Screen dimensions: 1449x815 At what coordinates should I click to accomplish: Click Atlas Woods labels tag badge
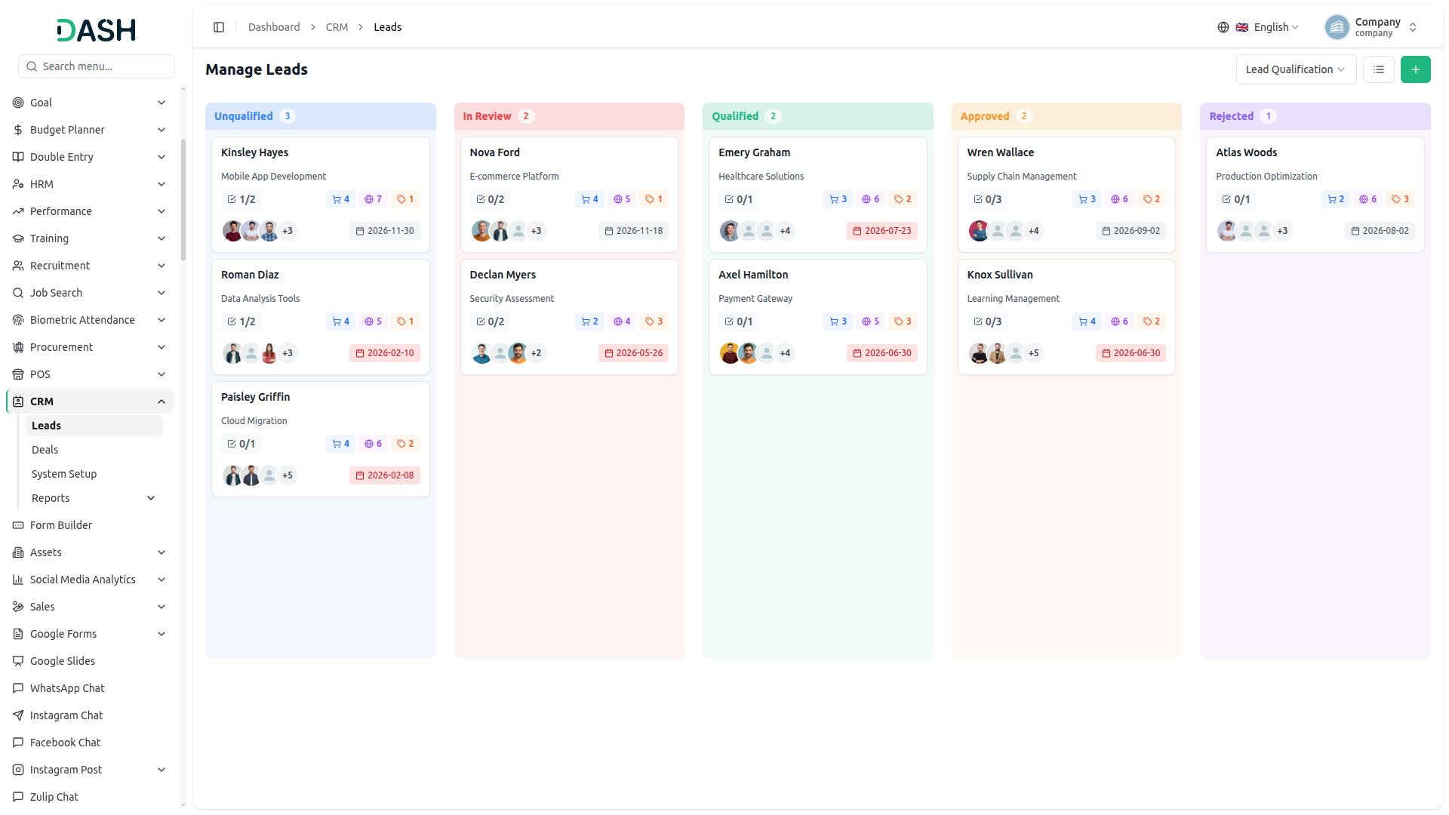pyautogui.click(x=1400, y=199)
